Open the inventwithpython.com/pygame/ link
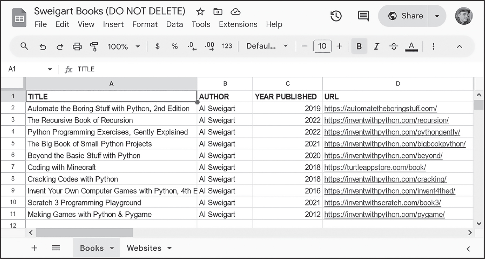The height and width of the screenshot is (259, 485). pyautogui.click(x=384, y=214)
